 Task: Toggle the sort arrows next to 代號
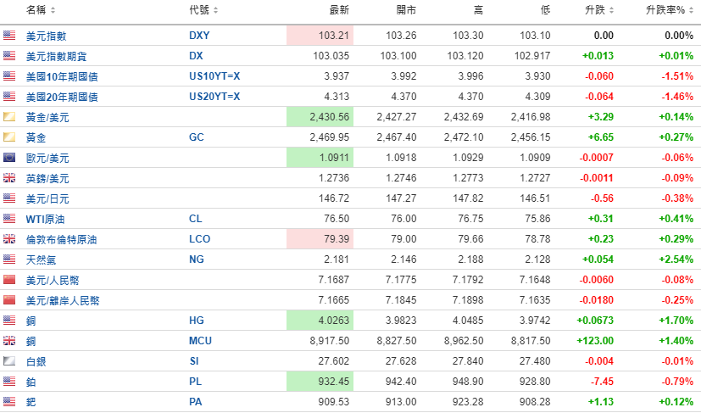pyautogui.click(x=215, y=10)
